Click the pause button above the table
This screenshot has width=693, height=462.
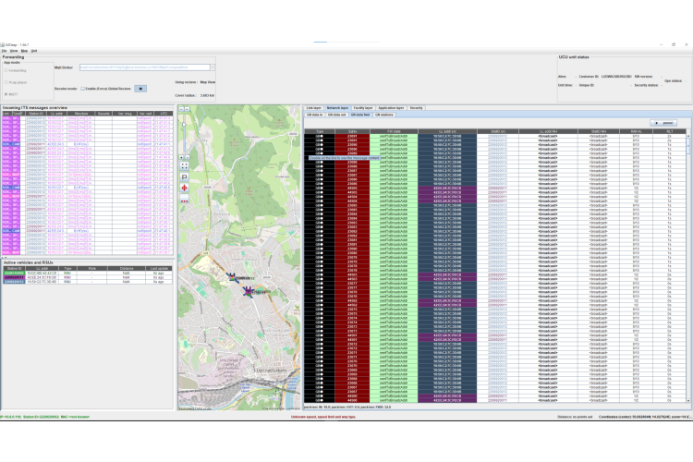[x=663, y=123]
